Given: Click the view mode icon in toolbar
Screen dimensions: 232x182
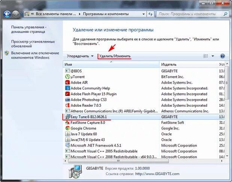Looking at the screenshot, I should [x=206, y=56].
